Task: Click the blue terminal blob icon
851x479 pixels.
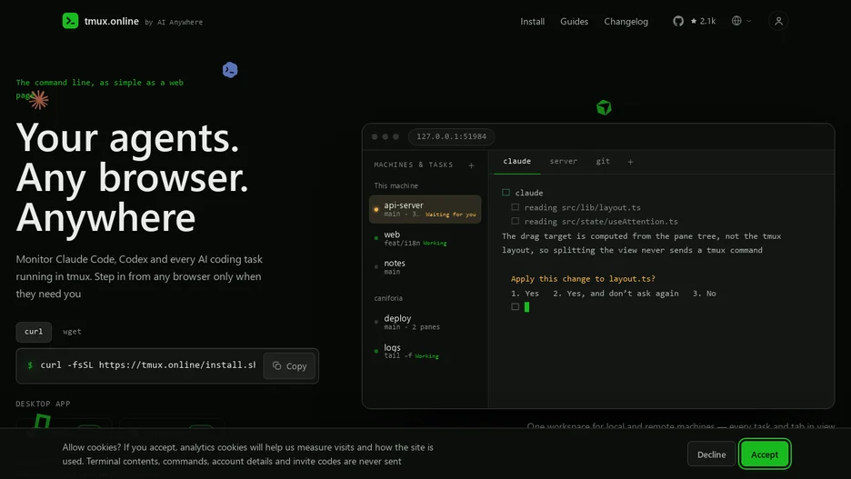Action: click(x=230, y=70)
